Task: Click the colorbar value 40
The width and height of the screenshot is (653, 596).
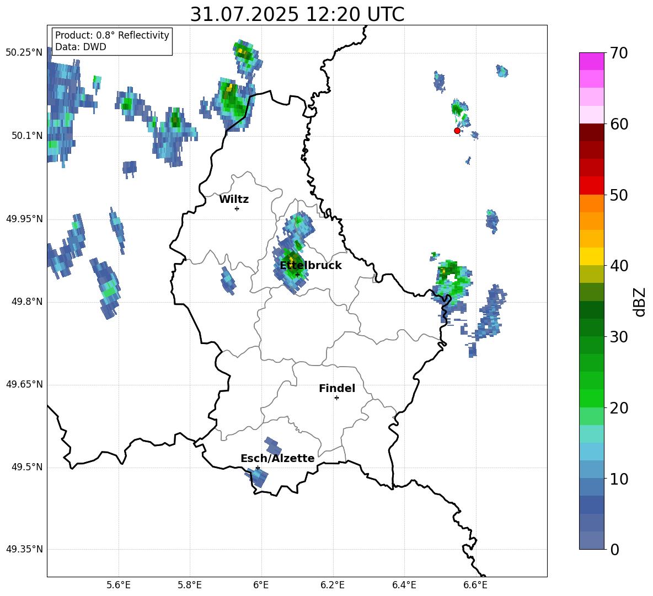Action: click(619, 266)
